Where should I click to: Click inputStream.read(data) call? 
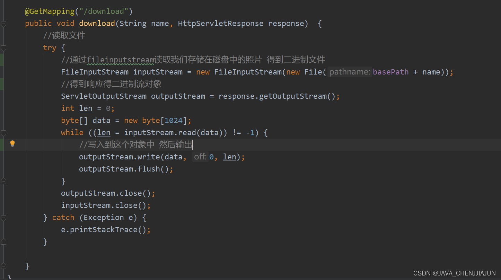point(174,133)
